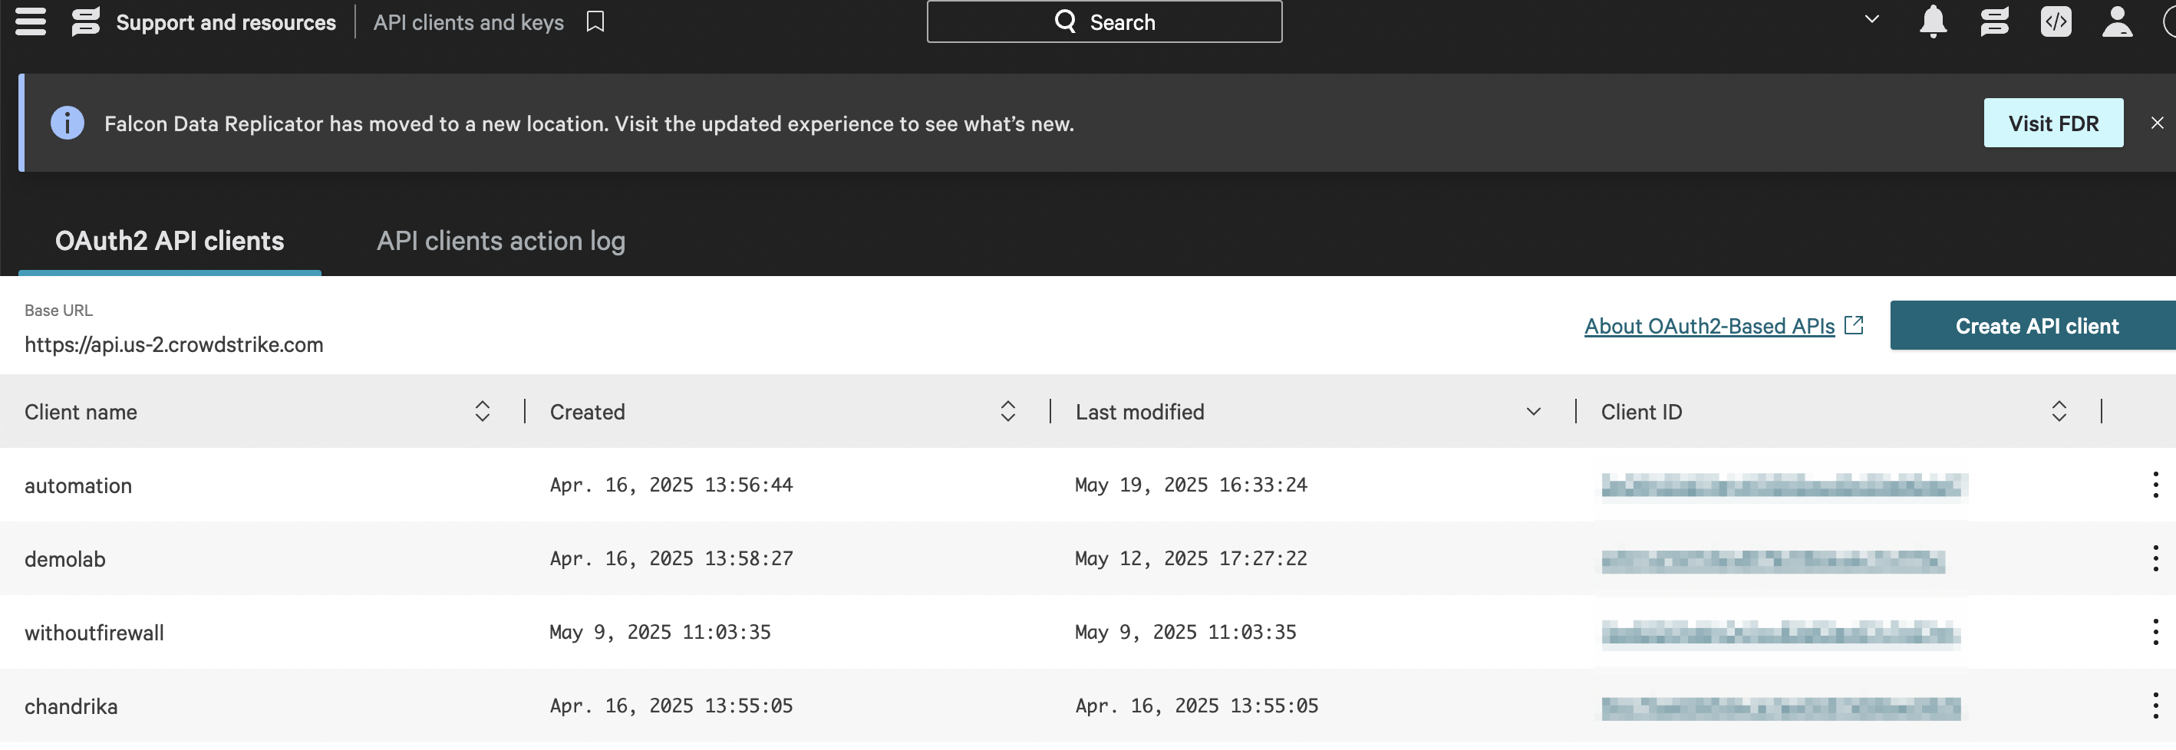2176x750 pixels.
Task: Click inside the Search field
Action: coord(1105,21)
